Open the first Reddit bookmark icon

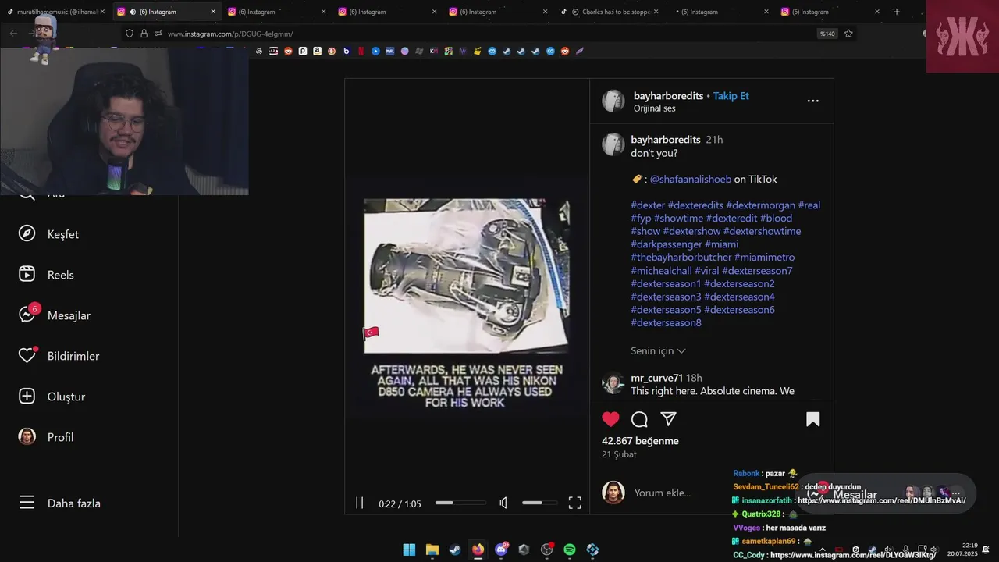(288, 51)
